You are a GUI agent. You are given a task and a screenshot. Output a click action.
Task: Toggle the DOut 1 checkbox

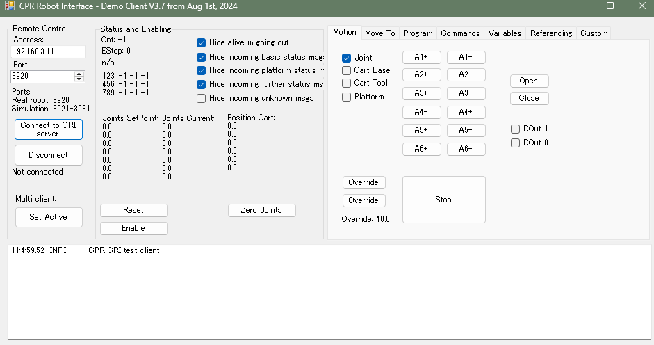click(516, 129)
